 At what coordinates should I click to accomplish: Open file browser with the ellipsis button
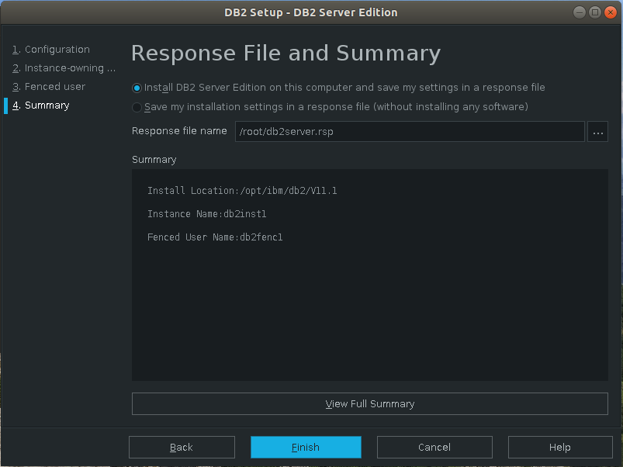597,132
